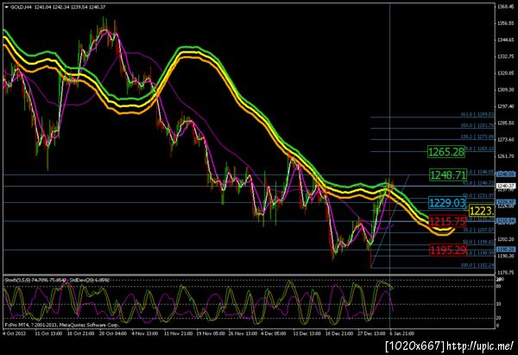Screen dimensions: 518x355
Task: Select the white current price tag 1240.37
Action: (506, 186)
